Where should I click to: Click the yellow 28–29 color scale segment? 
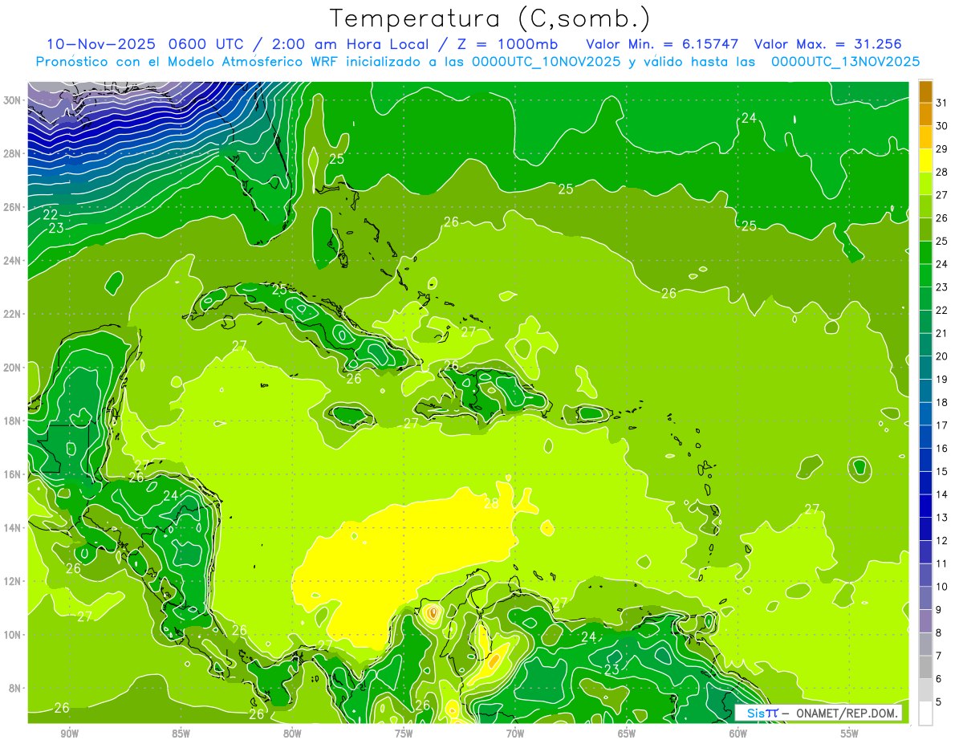click(x=925, y=161)
